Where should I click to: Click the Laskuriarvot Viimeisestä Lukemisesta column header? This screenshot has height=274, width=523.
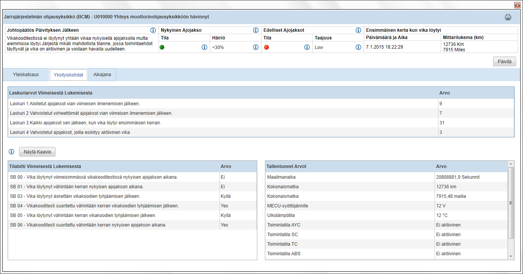coord(223,93)
